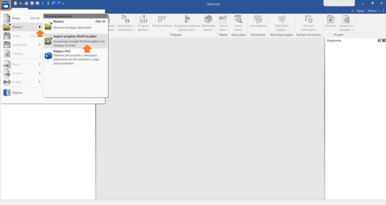Expand the Otwórz submenu arrow
386x205 pixels.
pos(40,27)
